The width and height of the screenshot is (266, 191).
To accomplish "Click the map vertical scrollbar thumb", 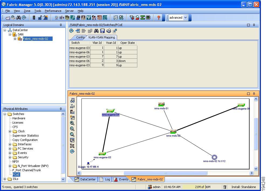I will [x=256, y=134].
